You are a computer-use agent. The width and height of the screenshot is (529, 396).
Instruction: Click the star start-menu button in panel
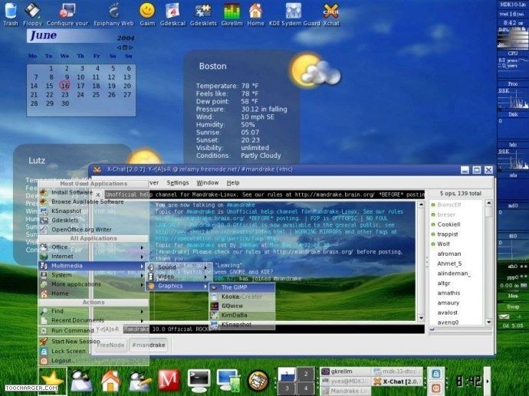(52, 381)
